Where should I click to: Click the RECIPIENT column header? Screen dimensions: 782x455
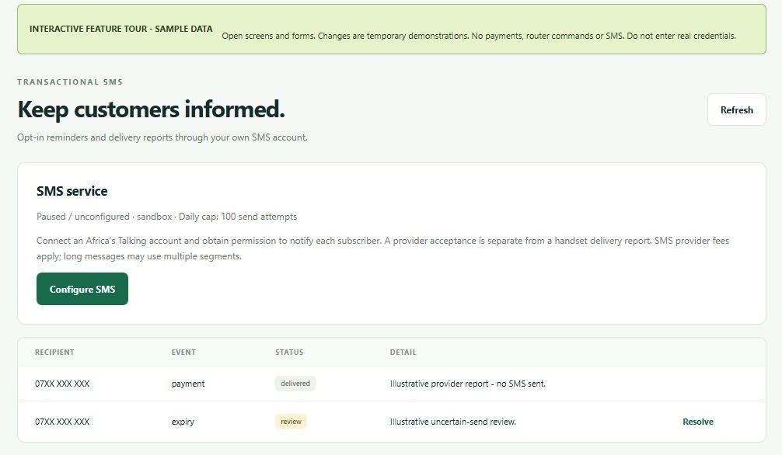pyautogui.click(x=54, y=353)
